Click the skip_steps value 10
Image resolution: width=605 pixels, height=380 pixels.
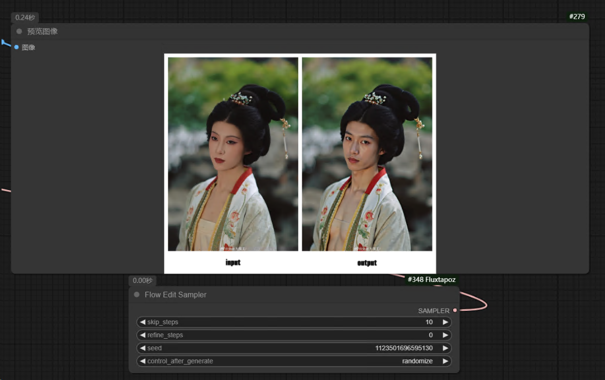click(429, 322)
